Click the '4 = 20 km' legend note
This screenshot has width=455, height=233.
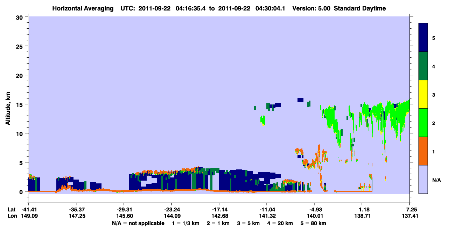[x=281, y=223]
